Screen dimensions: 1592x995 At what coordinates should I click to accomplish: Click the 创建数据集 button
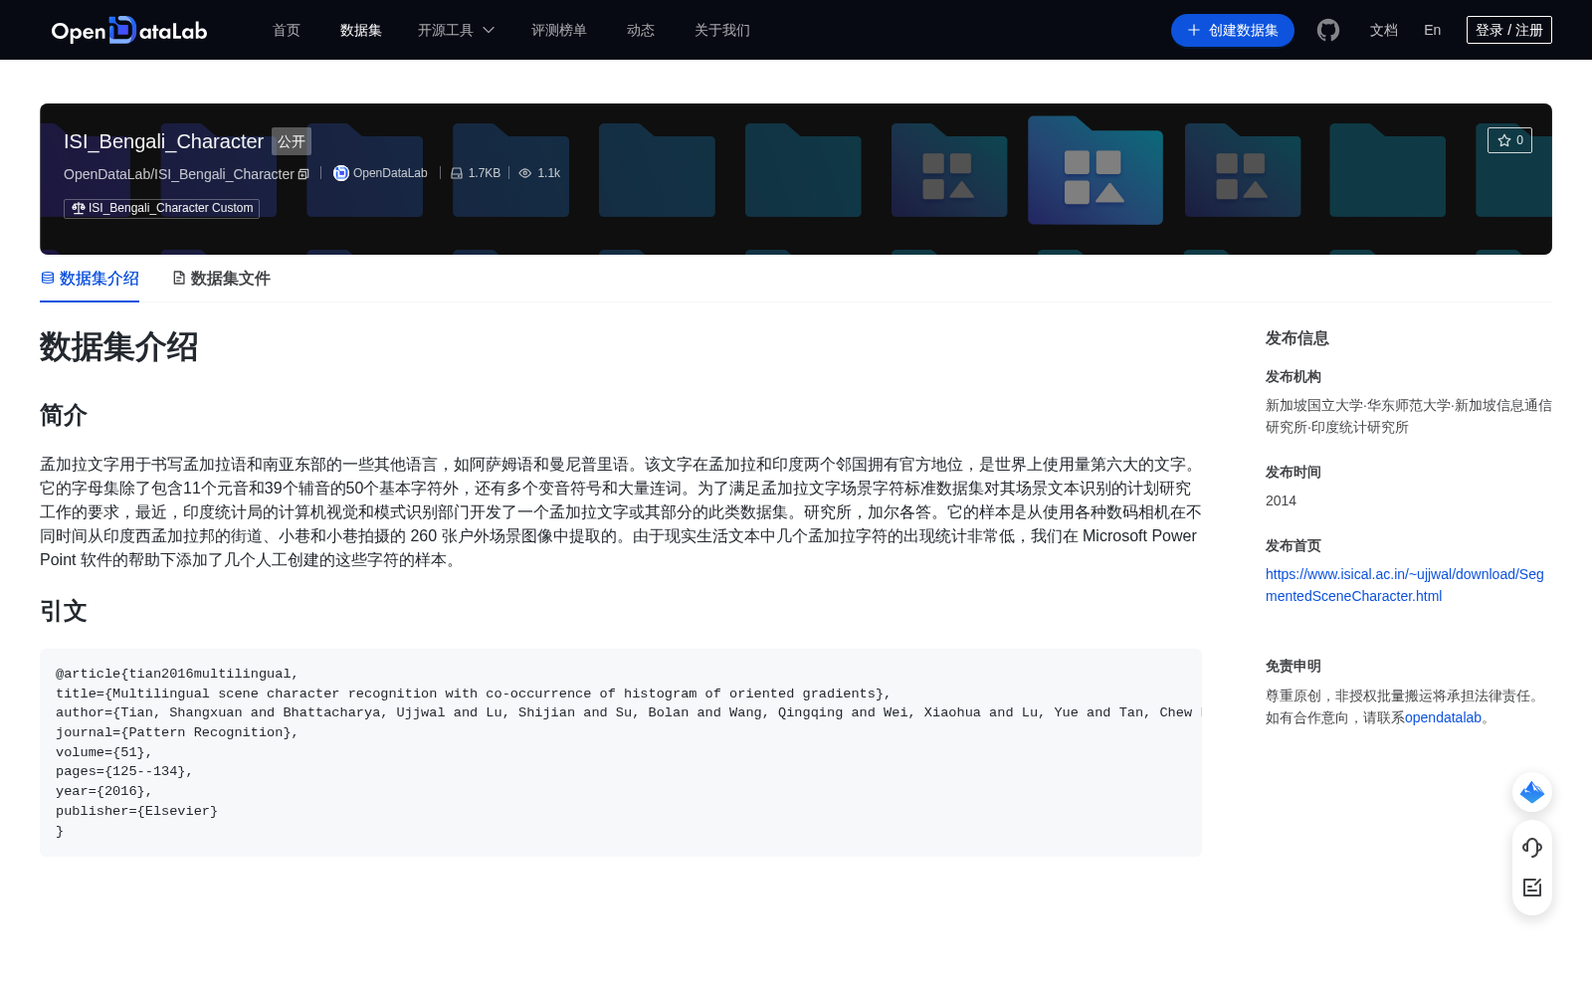click(x=1233, y=30)
